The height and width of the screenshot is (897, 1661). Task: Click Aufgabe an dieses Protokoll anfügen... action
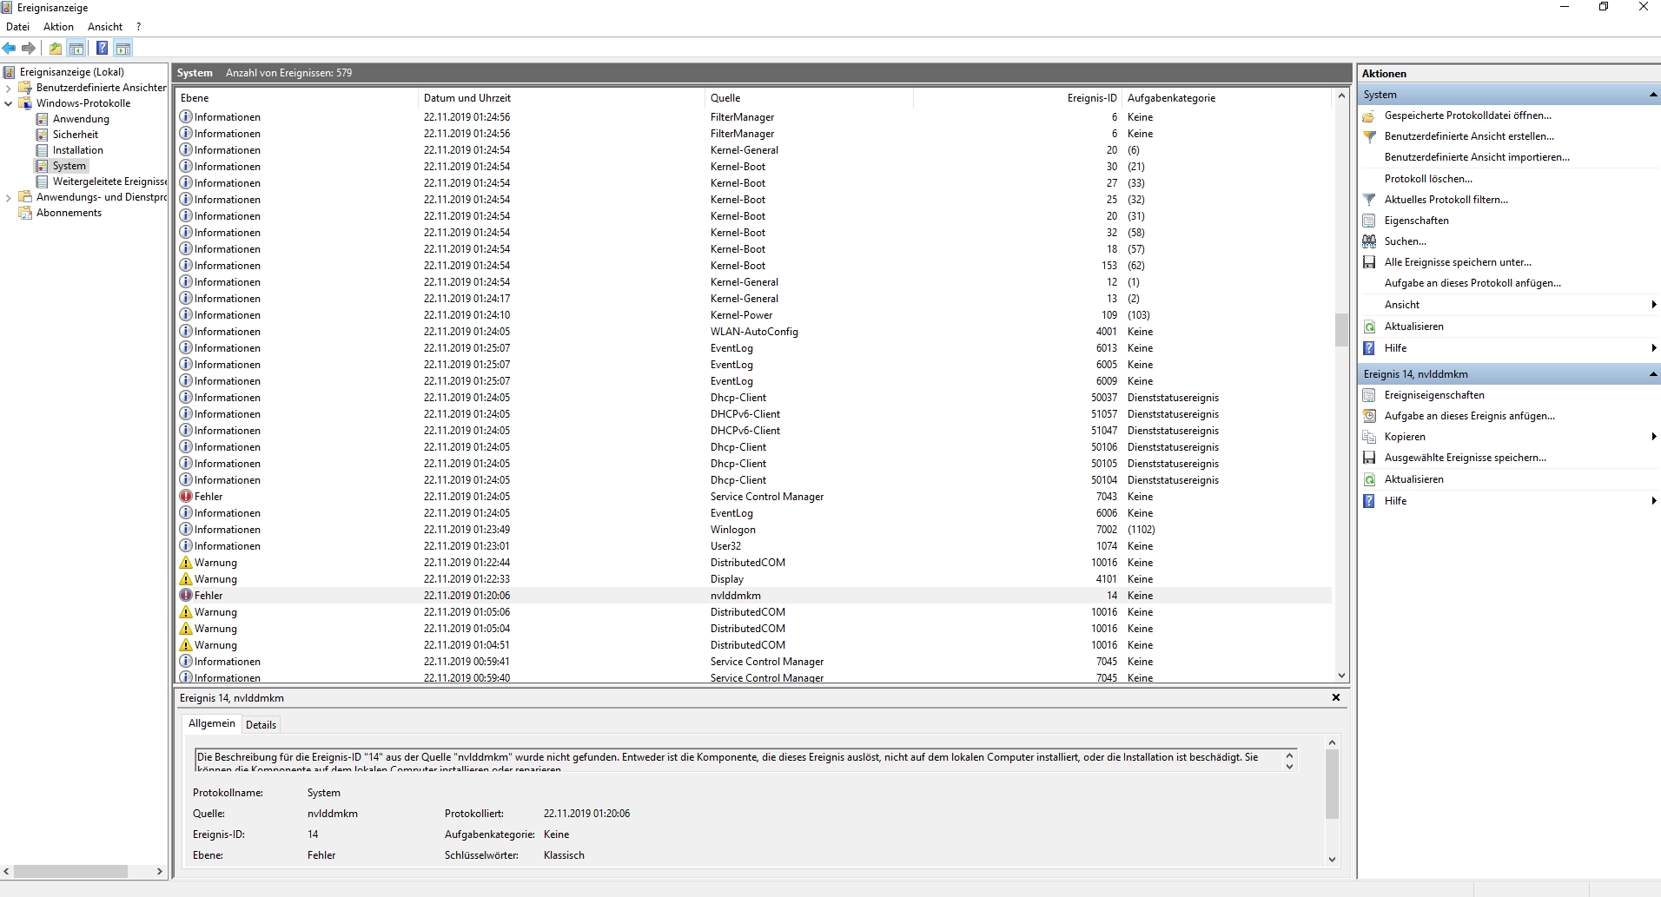[1472, 283]
